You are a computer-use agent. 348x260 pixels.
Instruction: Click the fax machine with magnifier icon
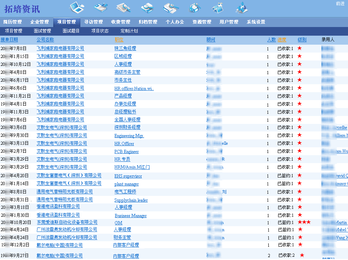(x=195, y=8)
